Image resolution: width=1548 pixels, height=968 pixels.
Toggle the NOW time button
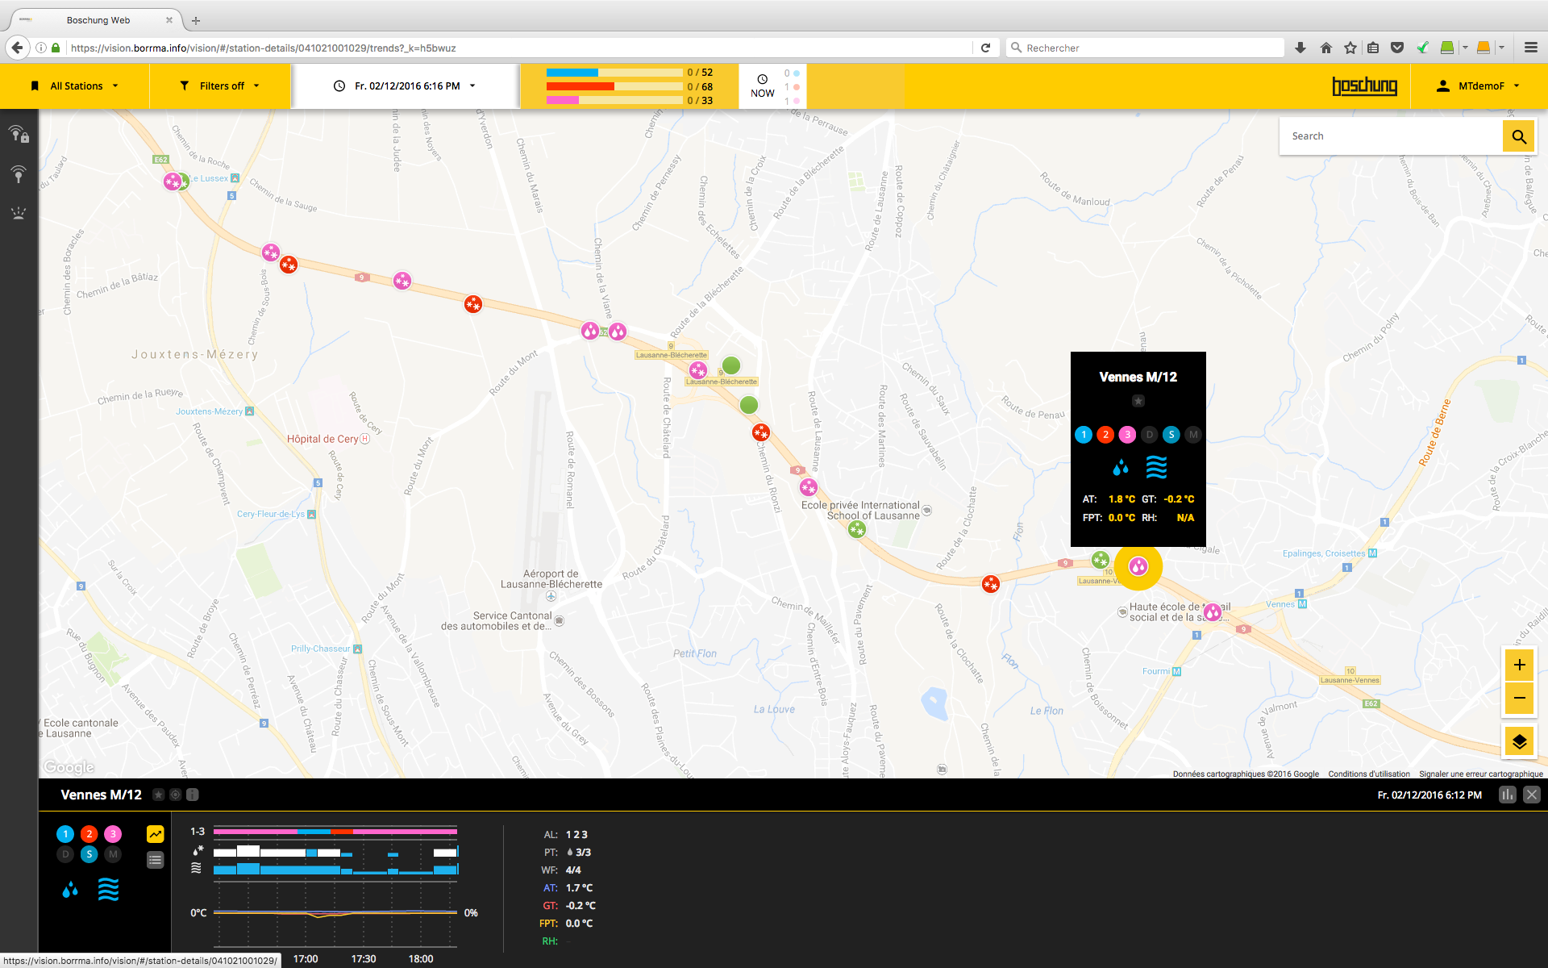(x=762, y=86)
